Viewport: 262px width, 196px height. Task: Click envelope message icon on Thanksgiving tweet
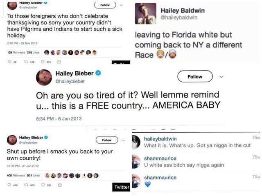click(59, 62)
